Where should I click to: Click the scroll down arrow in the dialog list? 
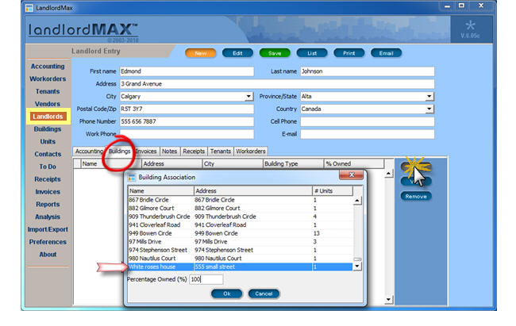(357, 267)
